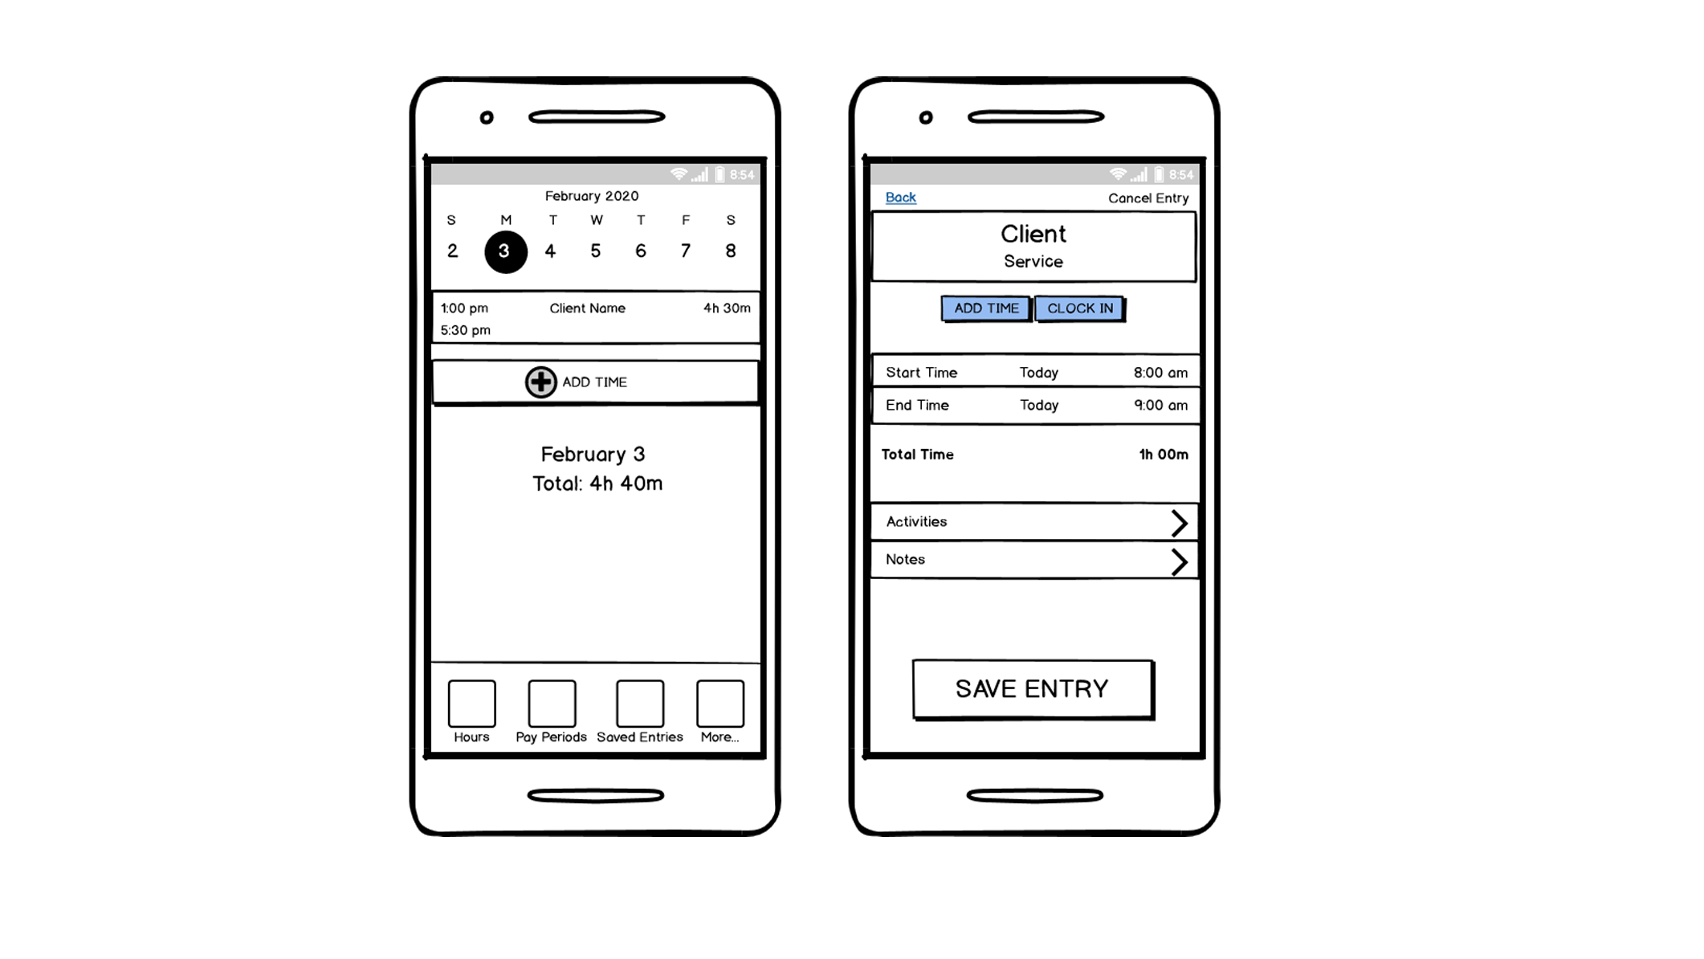1704x959 pixels.
Task: Toggle CLOCK IN mode button
Action: (x=1079, y=307)
